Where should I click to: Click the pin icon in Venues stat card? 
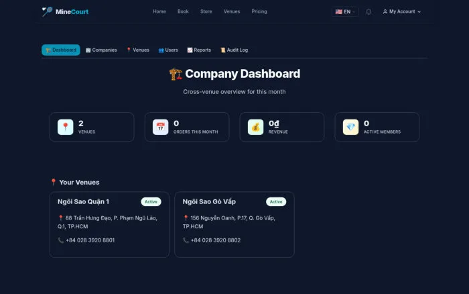click(x=65, y=127)
